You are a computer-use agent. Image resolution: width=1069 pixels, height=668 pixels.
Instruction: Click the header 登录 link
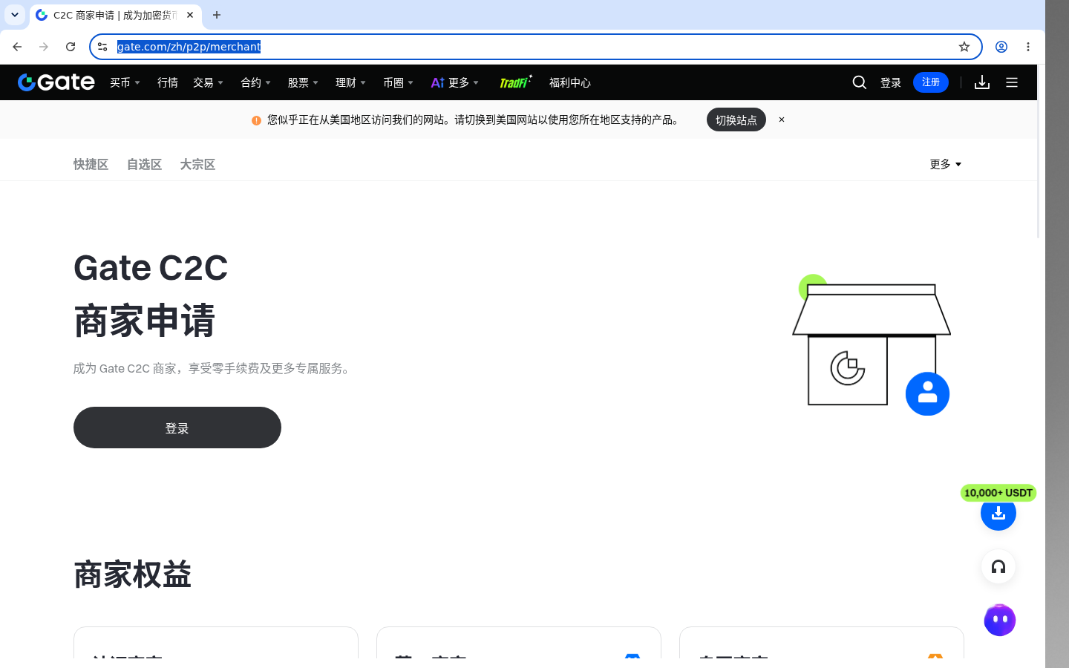[x=891, y=82]
